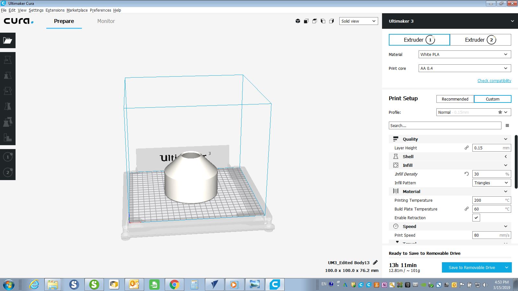Image resolution: width=518 pixels, height=291 pixels.
Task: Open the Infill Pattern Triangles dropdown
Action: click(x=492, y=183)
